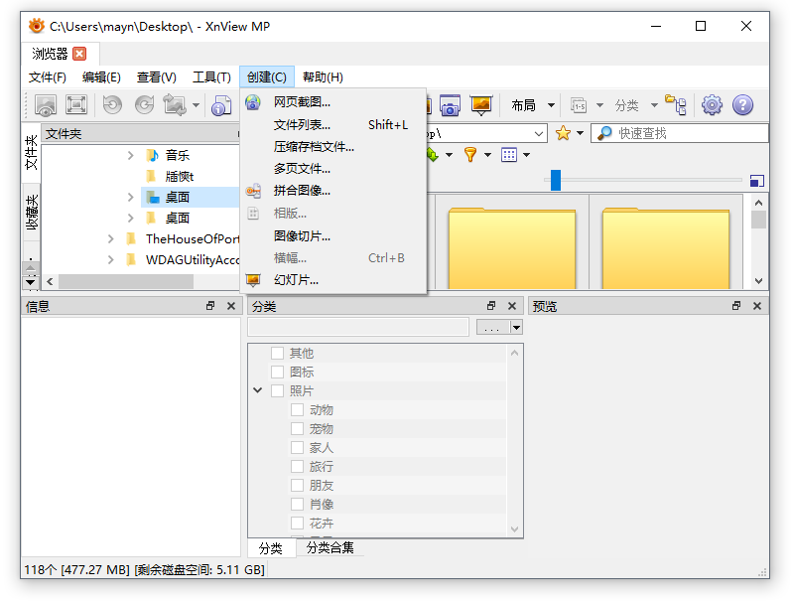Float the 信息 panel
The height and width of the screenshot is (602, 792).
click(210, 305)
